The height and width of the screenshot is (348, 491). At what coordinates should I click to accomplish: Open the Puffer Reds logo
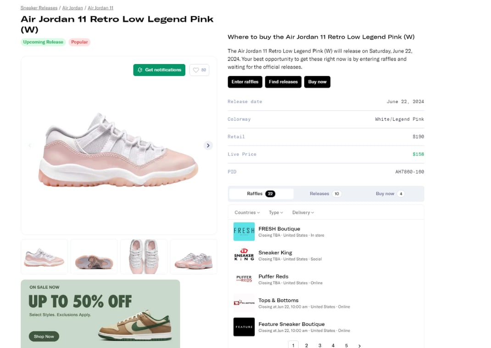click(244, 279)
